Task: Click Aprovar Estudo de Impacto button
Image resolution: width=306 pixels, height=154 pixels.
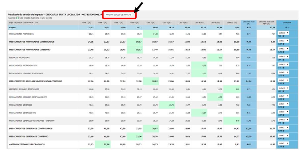Action: pyautogui.click(x=119, y=15)
